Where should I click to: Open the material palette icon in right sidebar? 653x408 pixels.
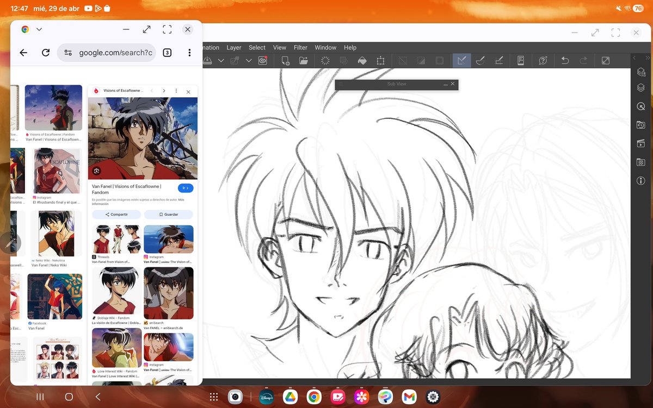(x=641, y=162)
